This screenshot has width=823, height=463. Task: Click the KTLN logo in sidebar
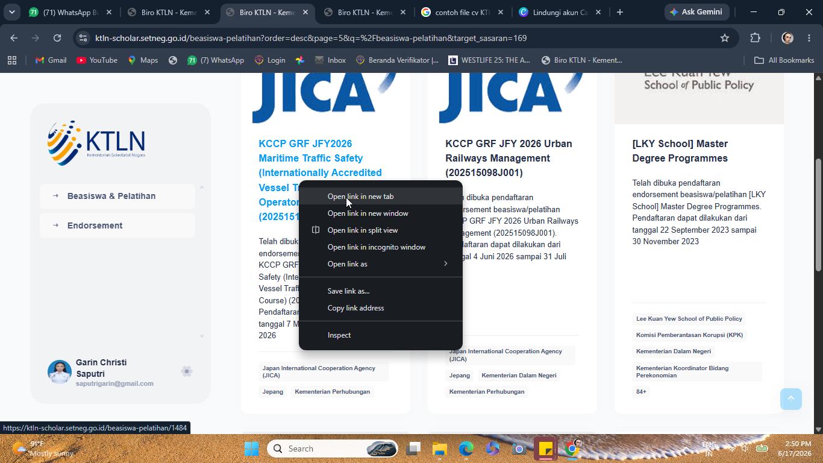(x=96, y=143)
